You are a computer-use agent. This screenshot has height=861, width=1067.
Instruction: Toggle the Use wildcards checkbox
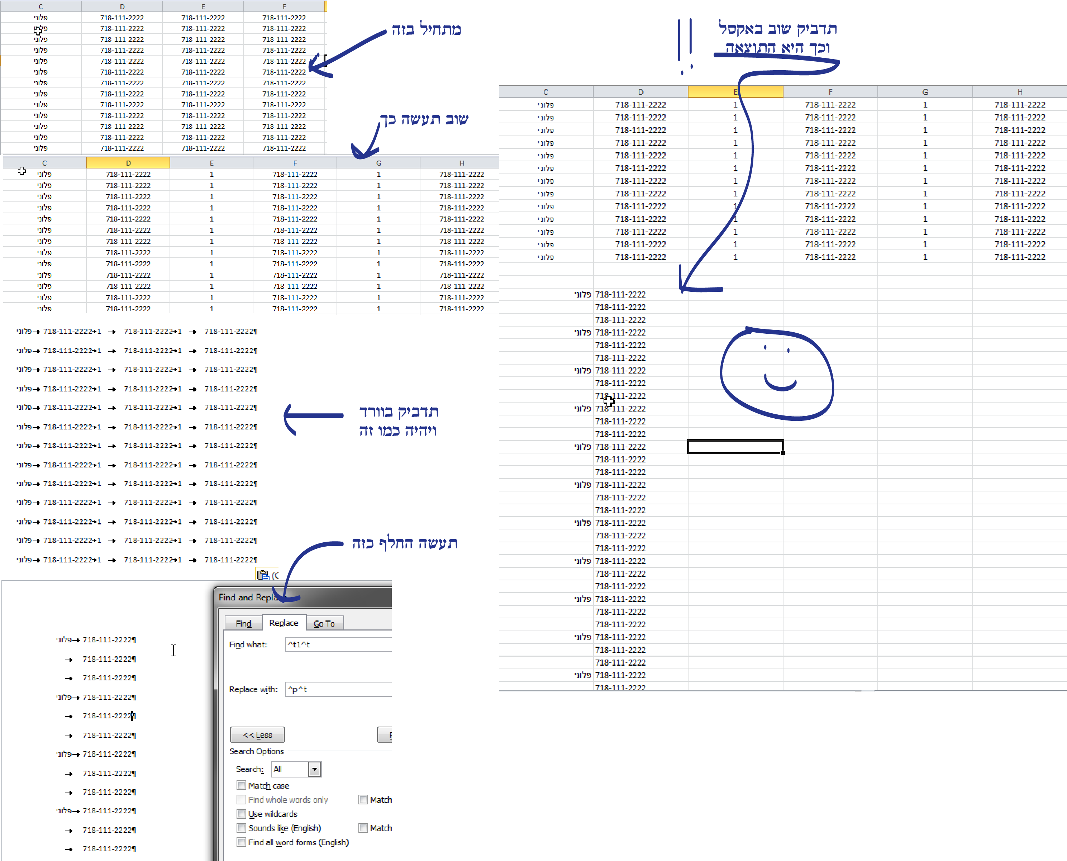tap(242, 813)
